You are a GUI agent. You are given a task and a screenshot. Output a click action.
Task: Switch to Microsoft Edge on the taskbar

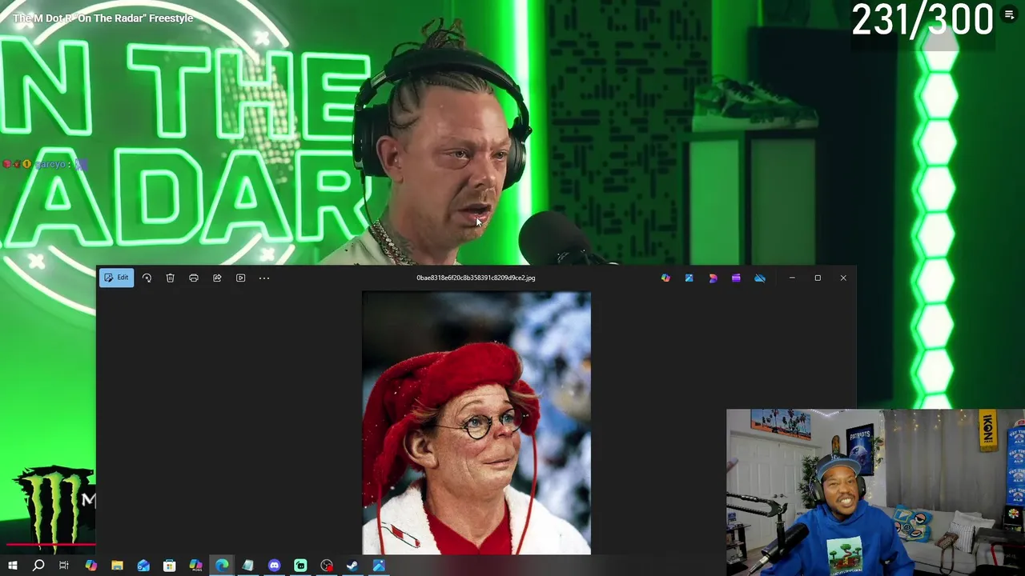coord(222,566)
